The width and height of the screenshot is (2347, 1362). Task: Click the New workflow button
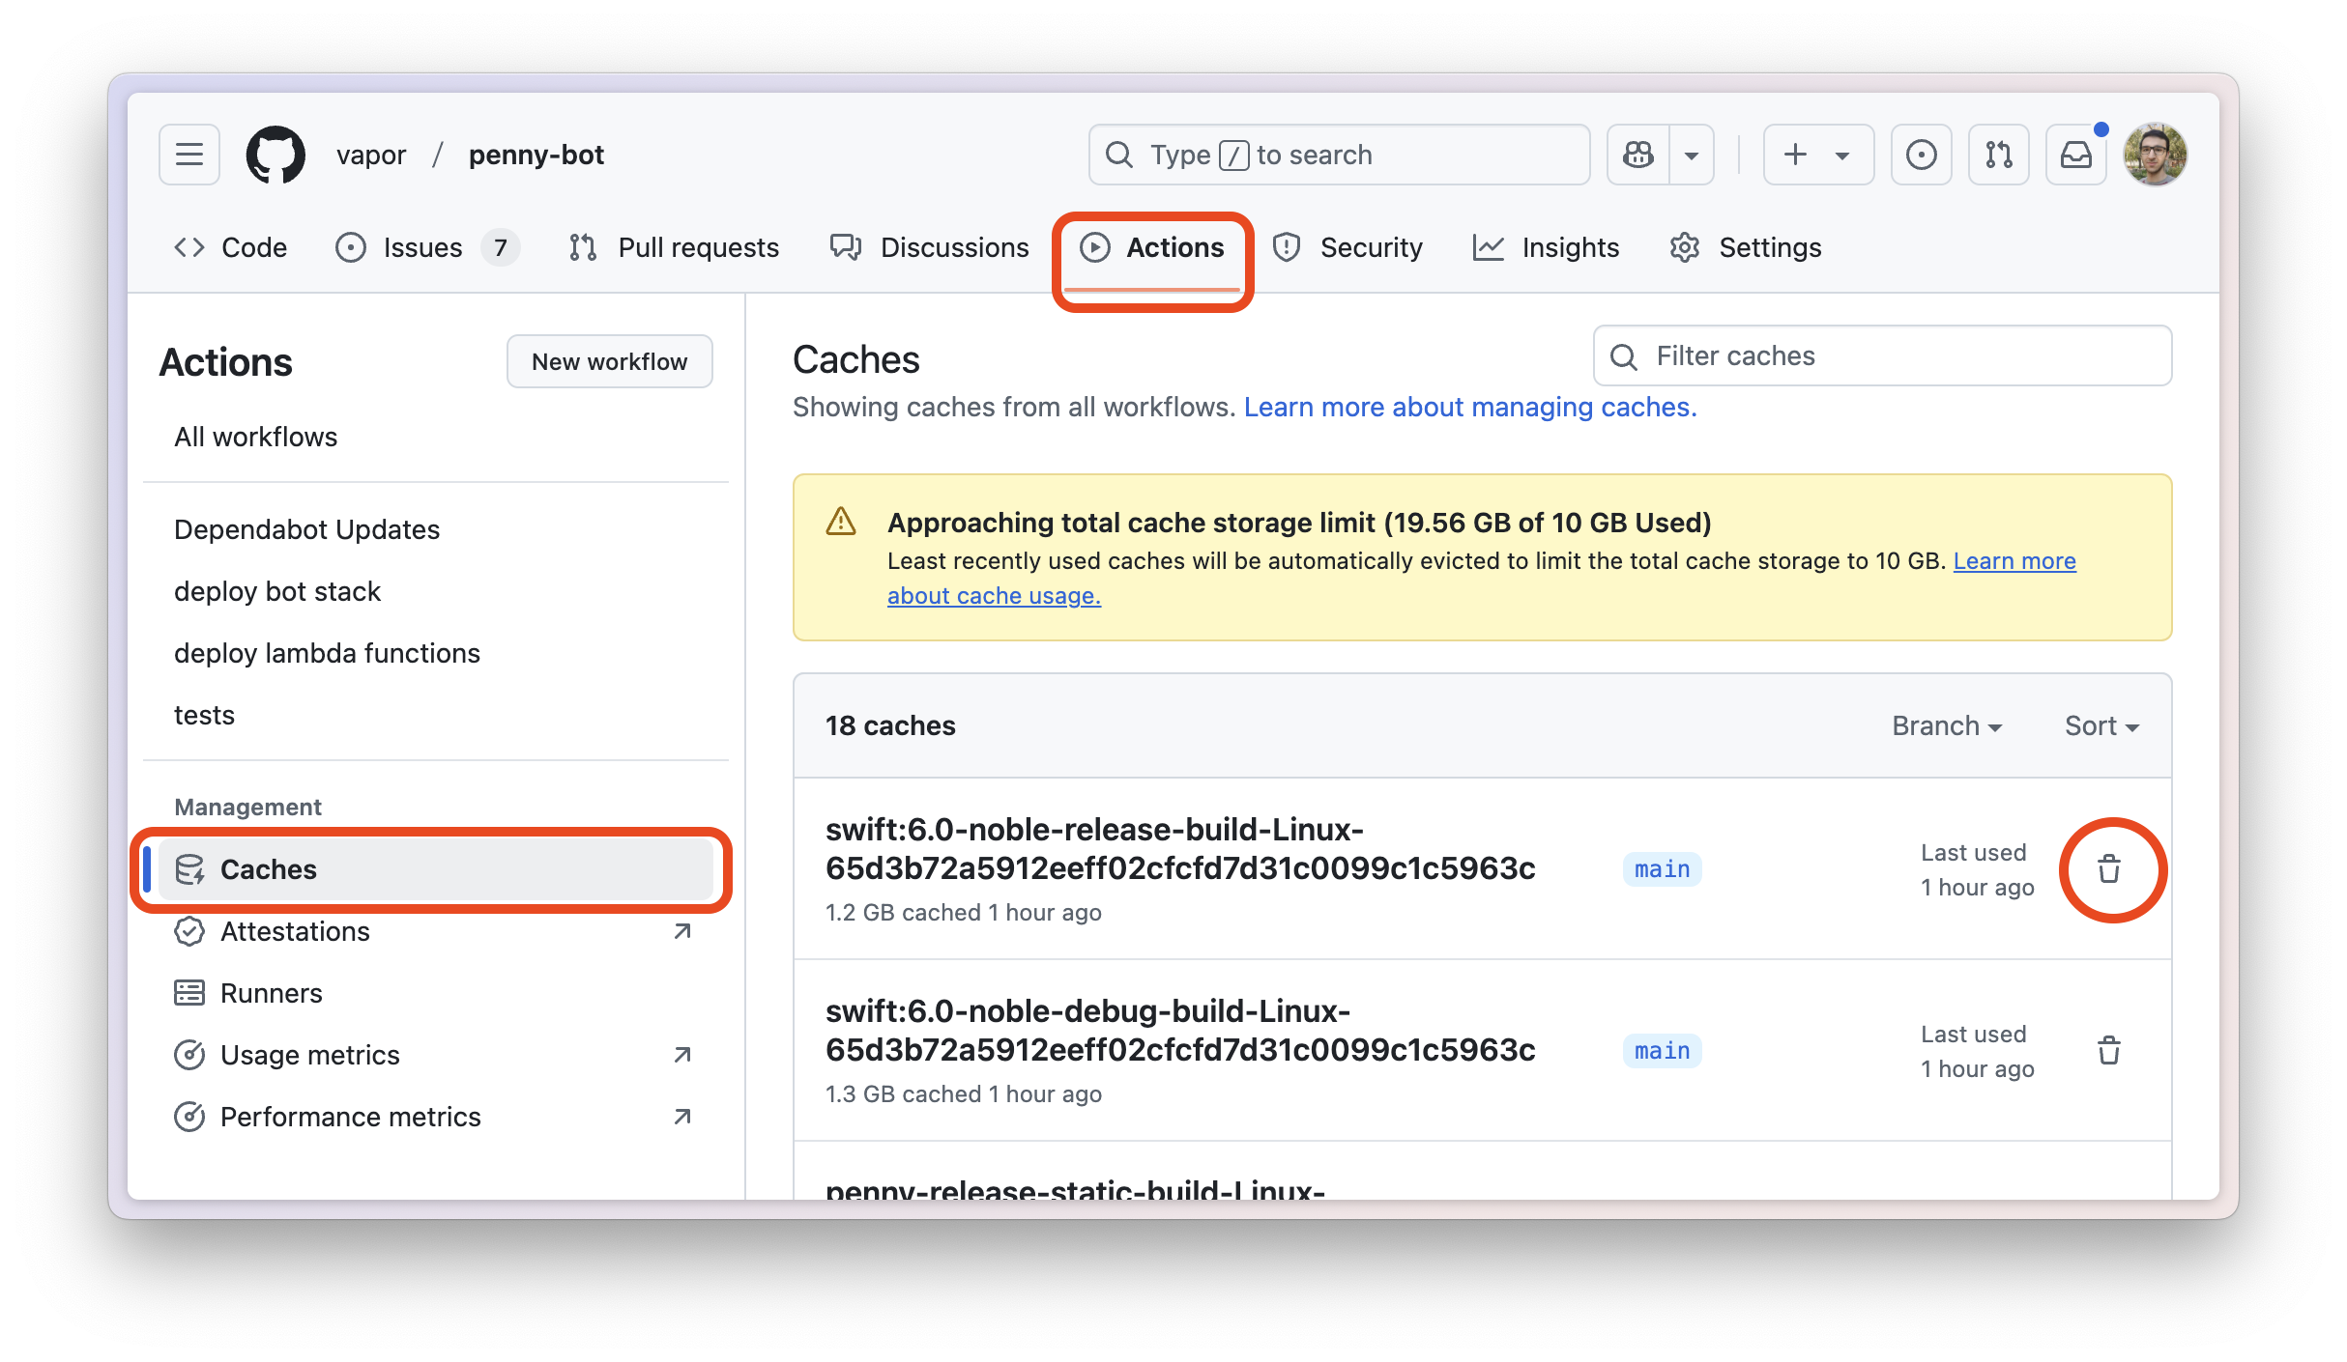609,362
